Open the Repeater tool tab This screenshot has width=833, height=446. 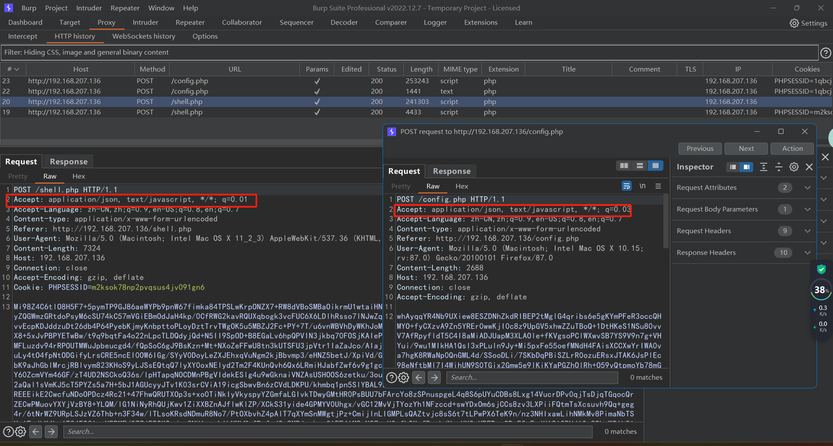click(190, 23)
